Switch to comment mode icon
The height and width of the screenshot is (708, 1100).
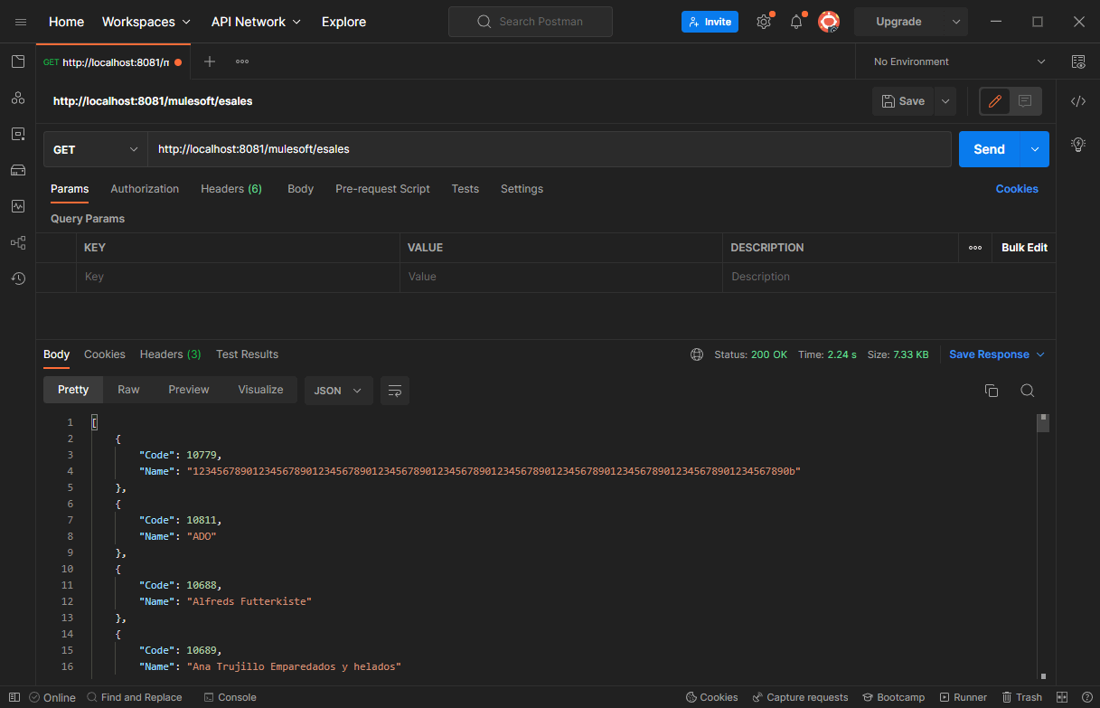tap(1025, 101)
